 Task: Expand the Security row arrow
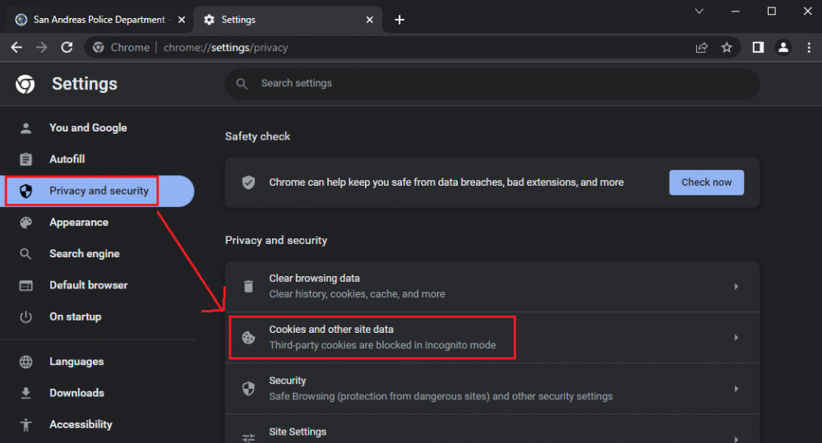click(x=736, y=389)
